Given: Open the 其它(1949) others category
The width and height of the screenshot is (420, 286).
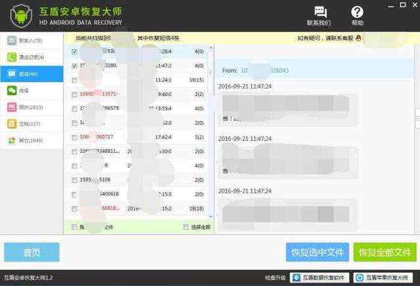Looking at the screenshot, I should pos(32,140).
